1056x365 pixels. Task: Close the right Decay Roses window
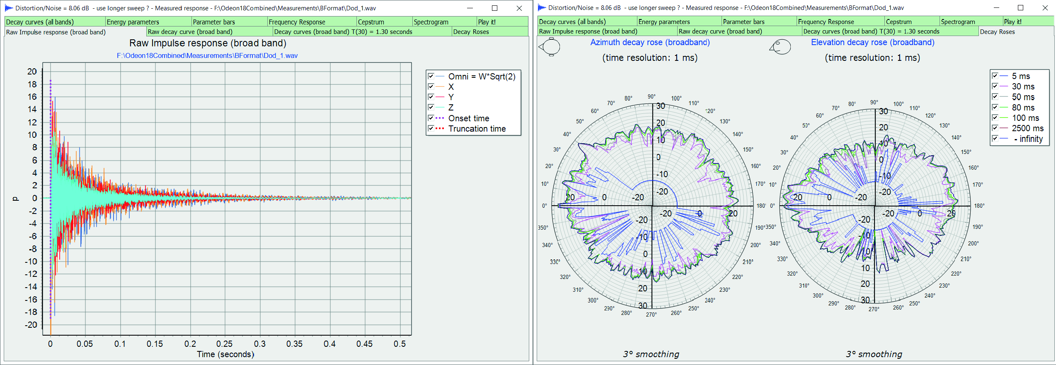(x=1045, y=7)
